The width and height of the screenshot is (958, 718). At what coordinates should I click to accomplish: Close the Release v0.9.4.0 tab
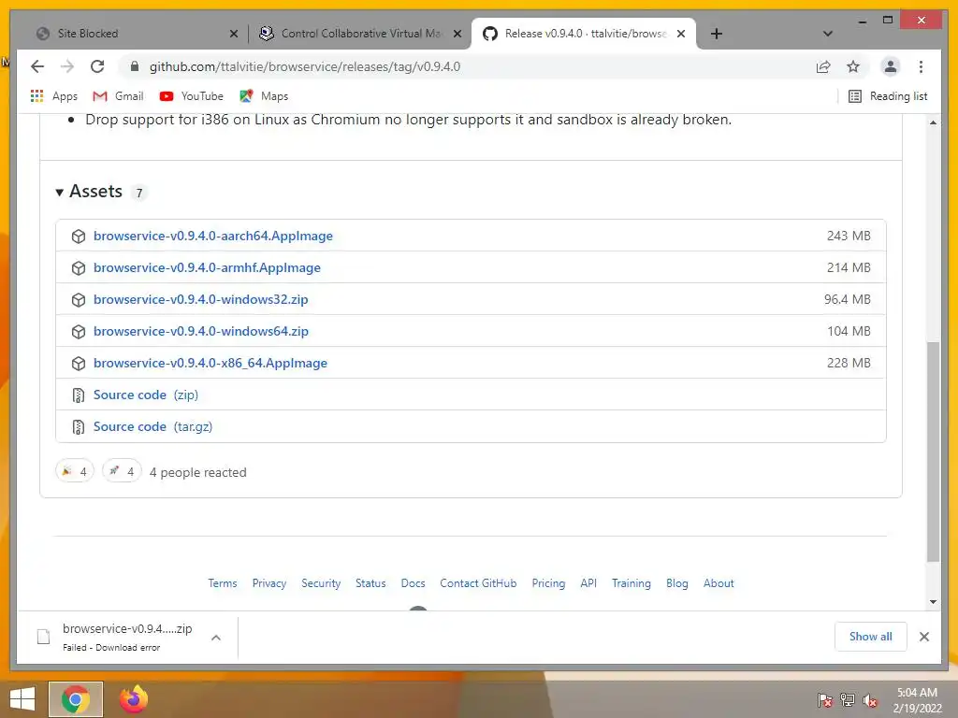click(x=681, y=34)
